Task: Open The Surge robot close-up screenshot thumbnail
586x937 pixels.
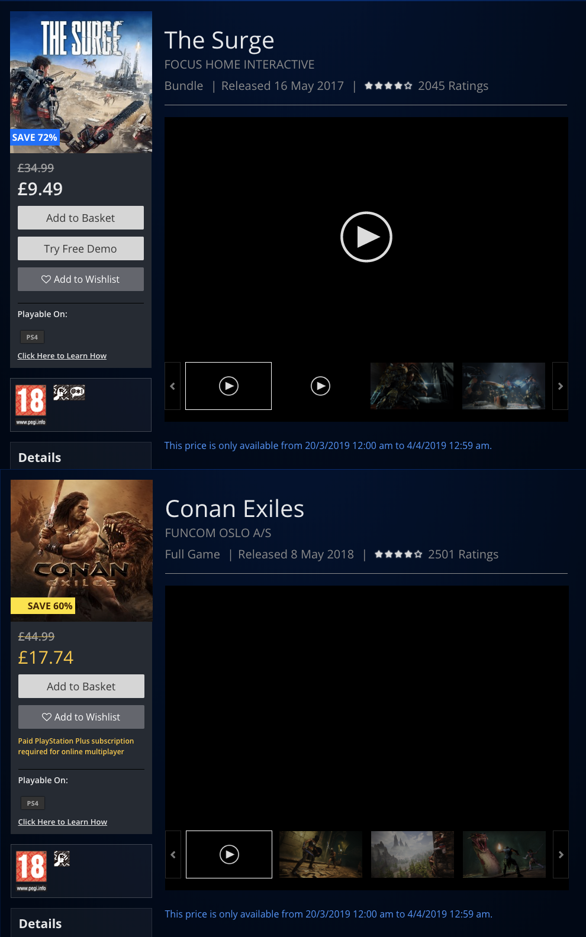Action: (412, 386)
